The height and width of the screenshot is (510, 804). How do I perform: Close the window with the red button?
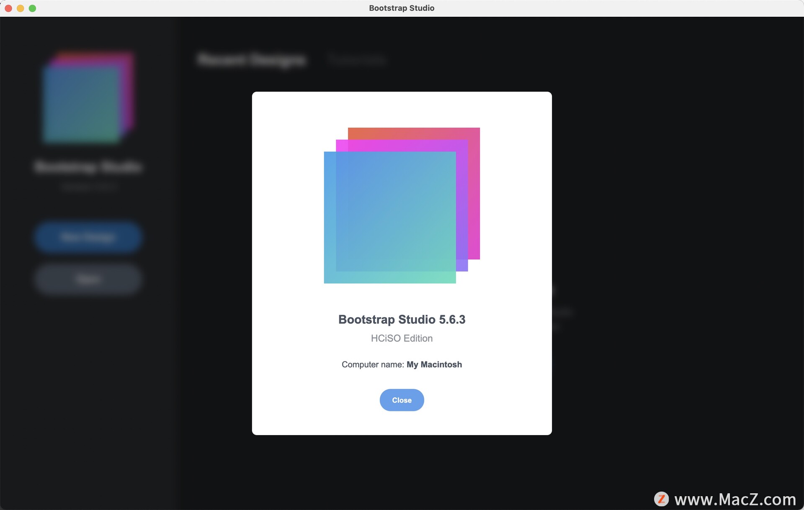[x=8, y=8]
